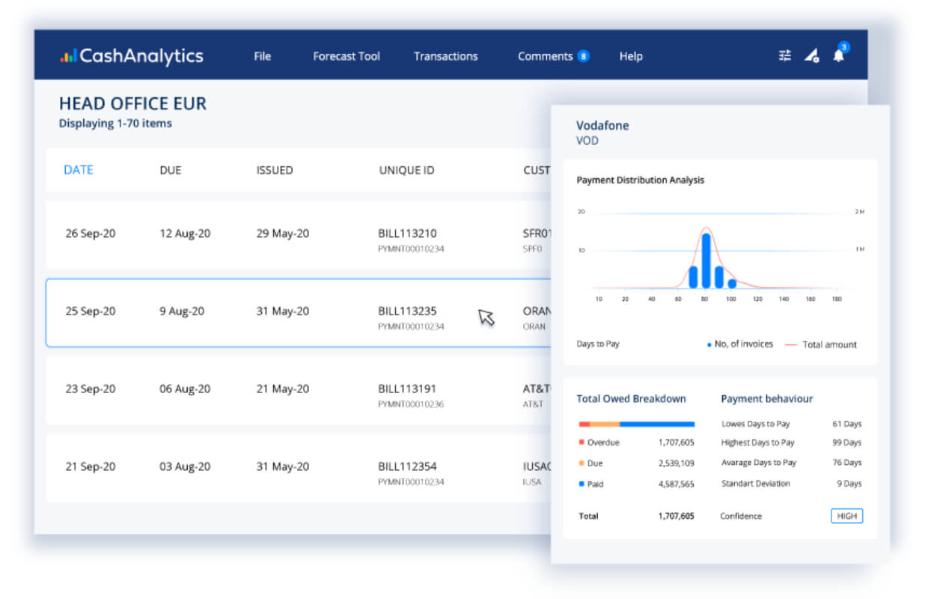Open the notifications bell icon
This screenshot has width=928, height=599.
pyautogui.click(x=839, y=55)
